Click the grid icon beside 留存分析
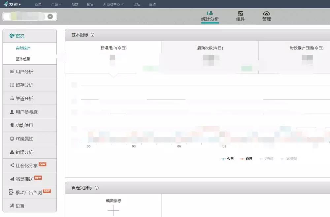The height and width of the screenshot is (217, 330). coord(12,85)
